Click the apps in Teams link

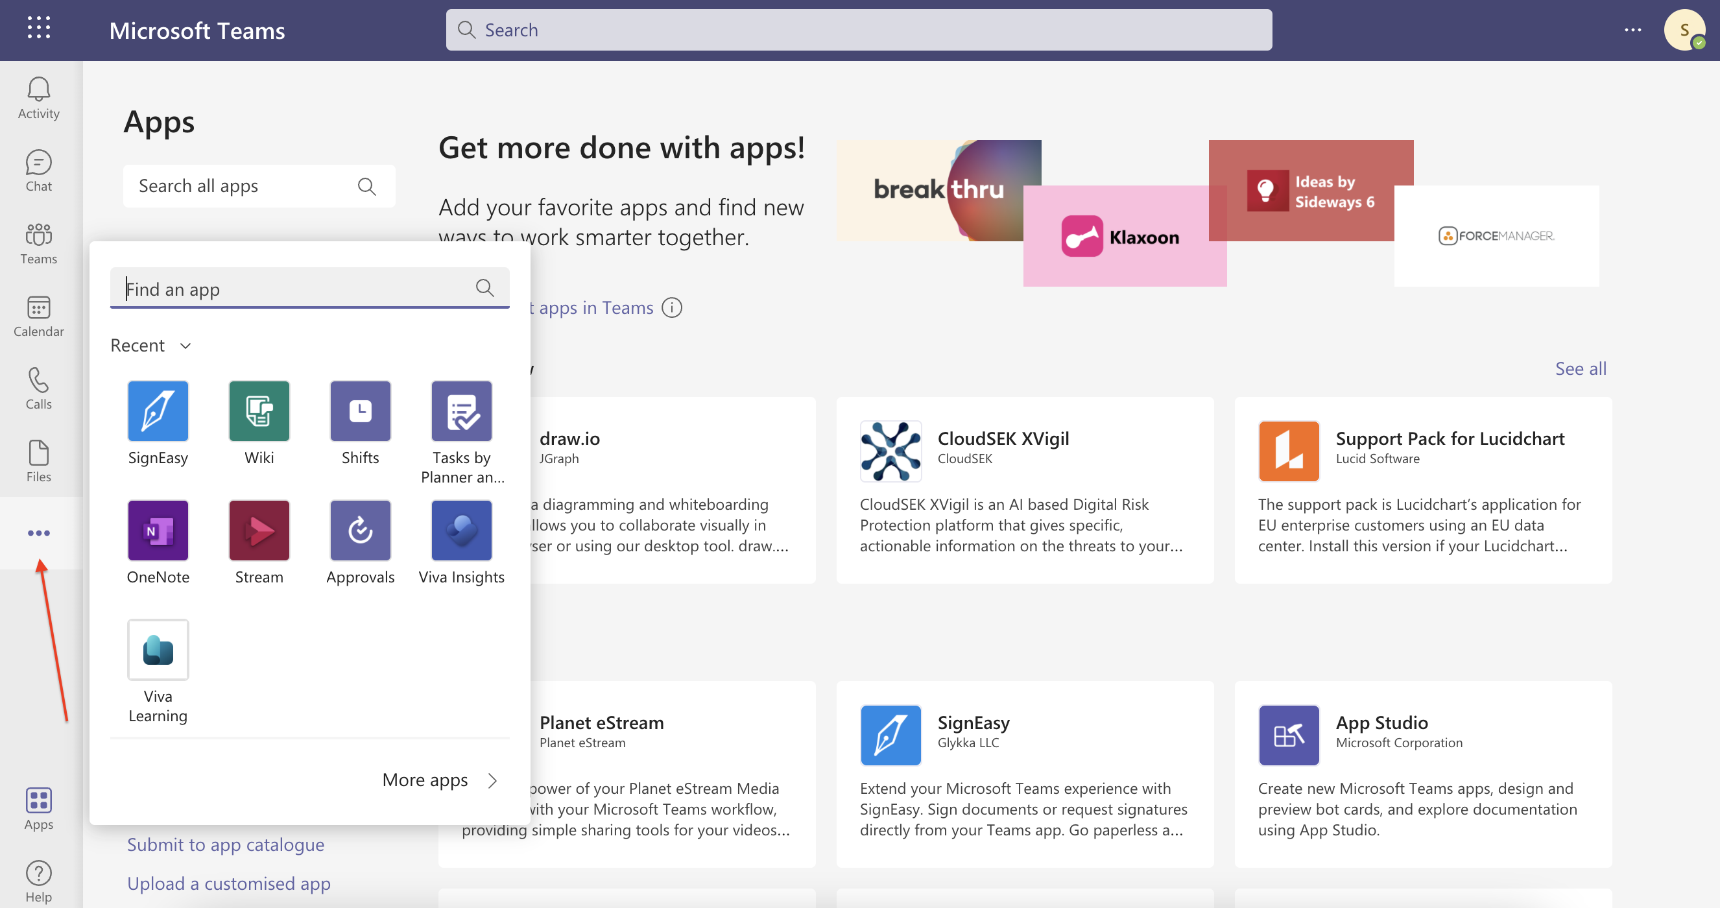[595, 308]
